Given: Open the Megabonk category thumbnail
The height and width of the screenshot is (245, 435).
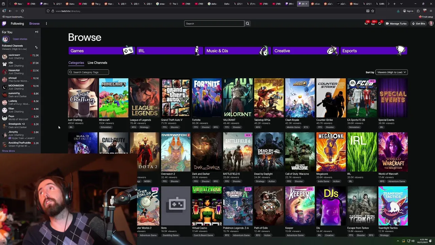Looking at the screenshot, I should tap(331, 152).
